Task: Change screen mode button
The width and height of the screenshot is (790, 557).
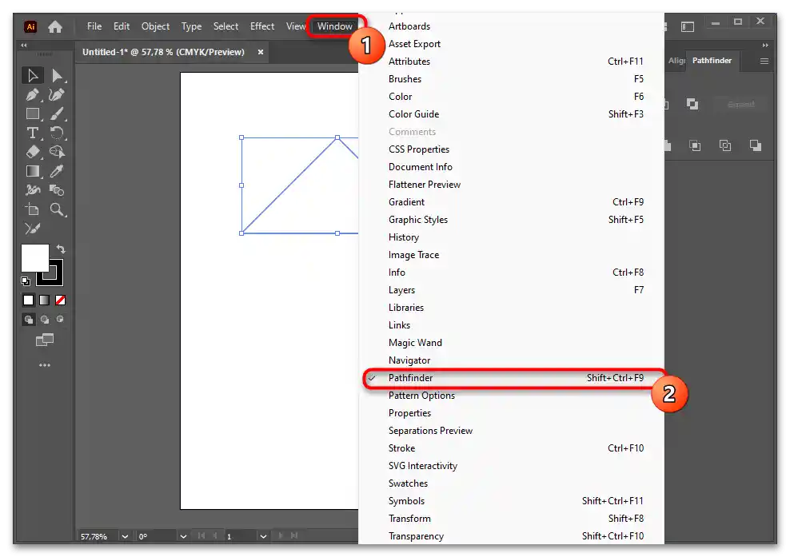Action: click(44, 340)
